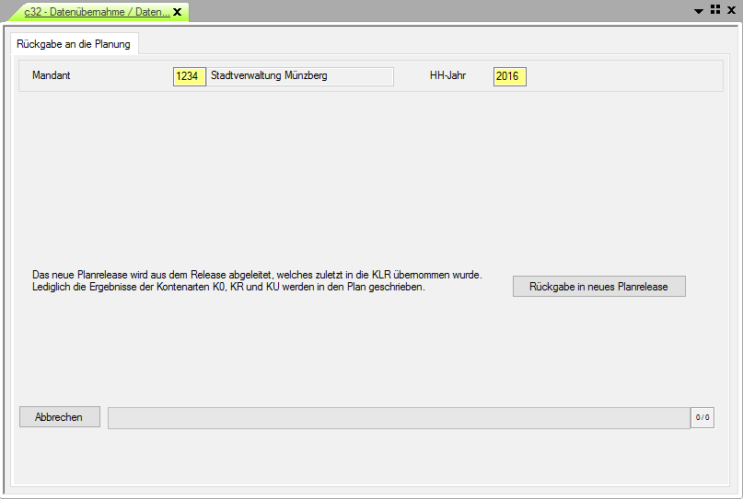Screen dimensions: 743x499
Task: Click the Abbrechen button
Action: point(60,417)
